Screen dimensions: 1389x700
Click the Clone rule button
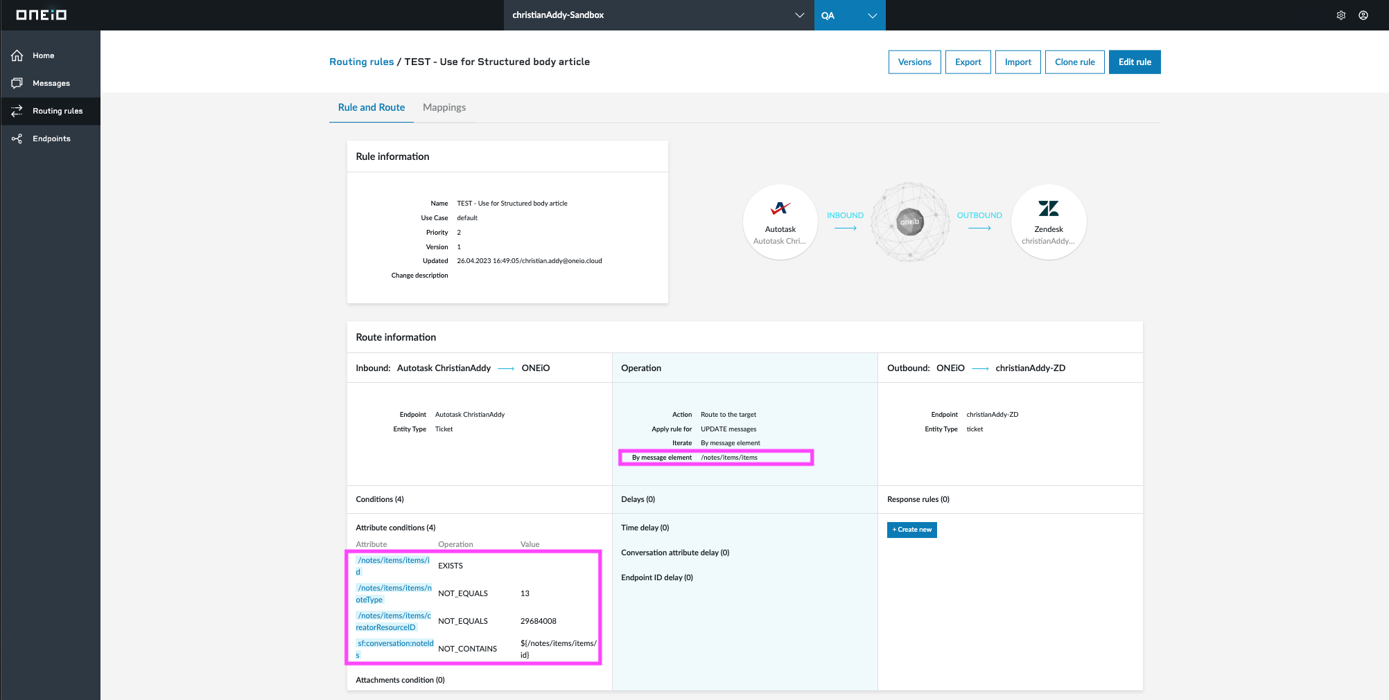1075,62
